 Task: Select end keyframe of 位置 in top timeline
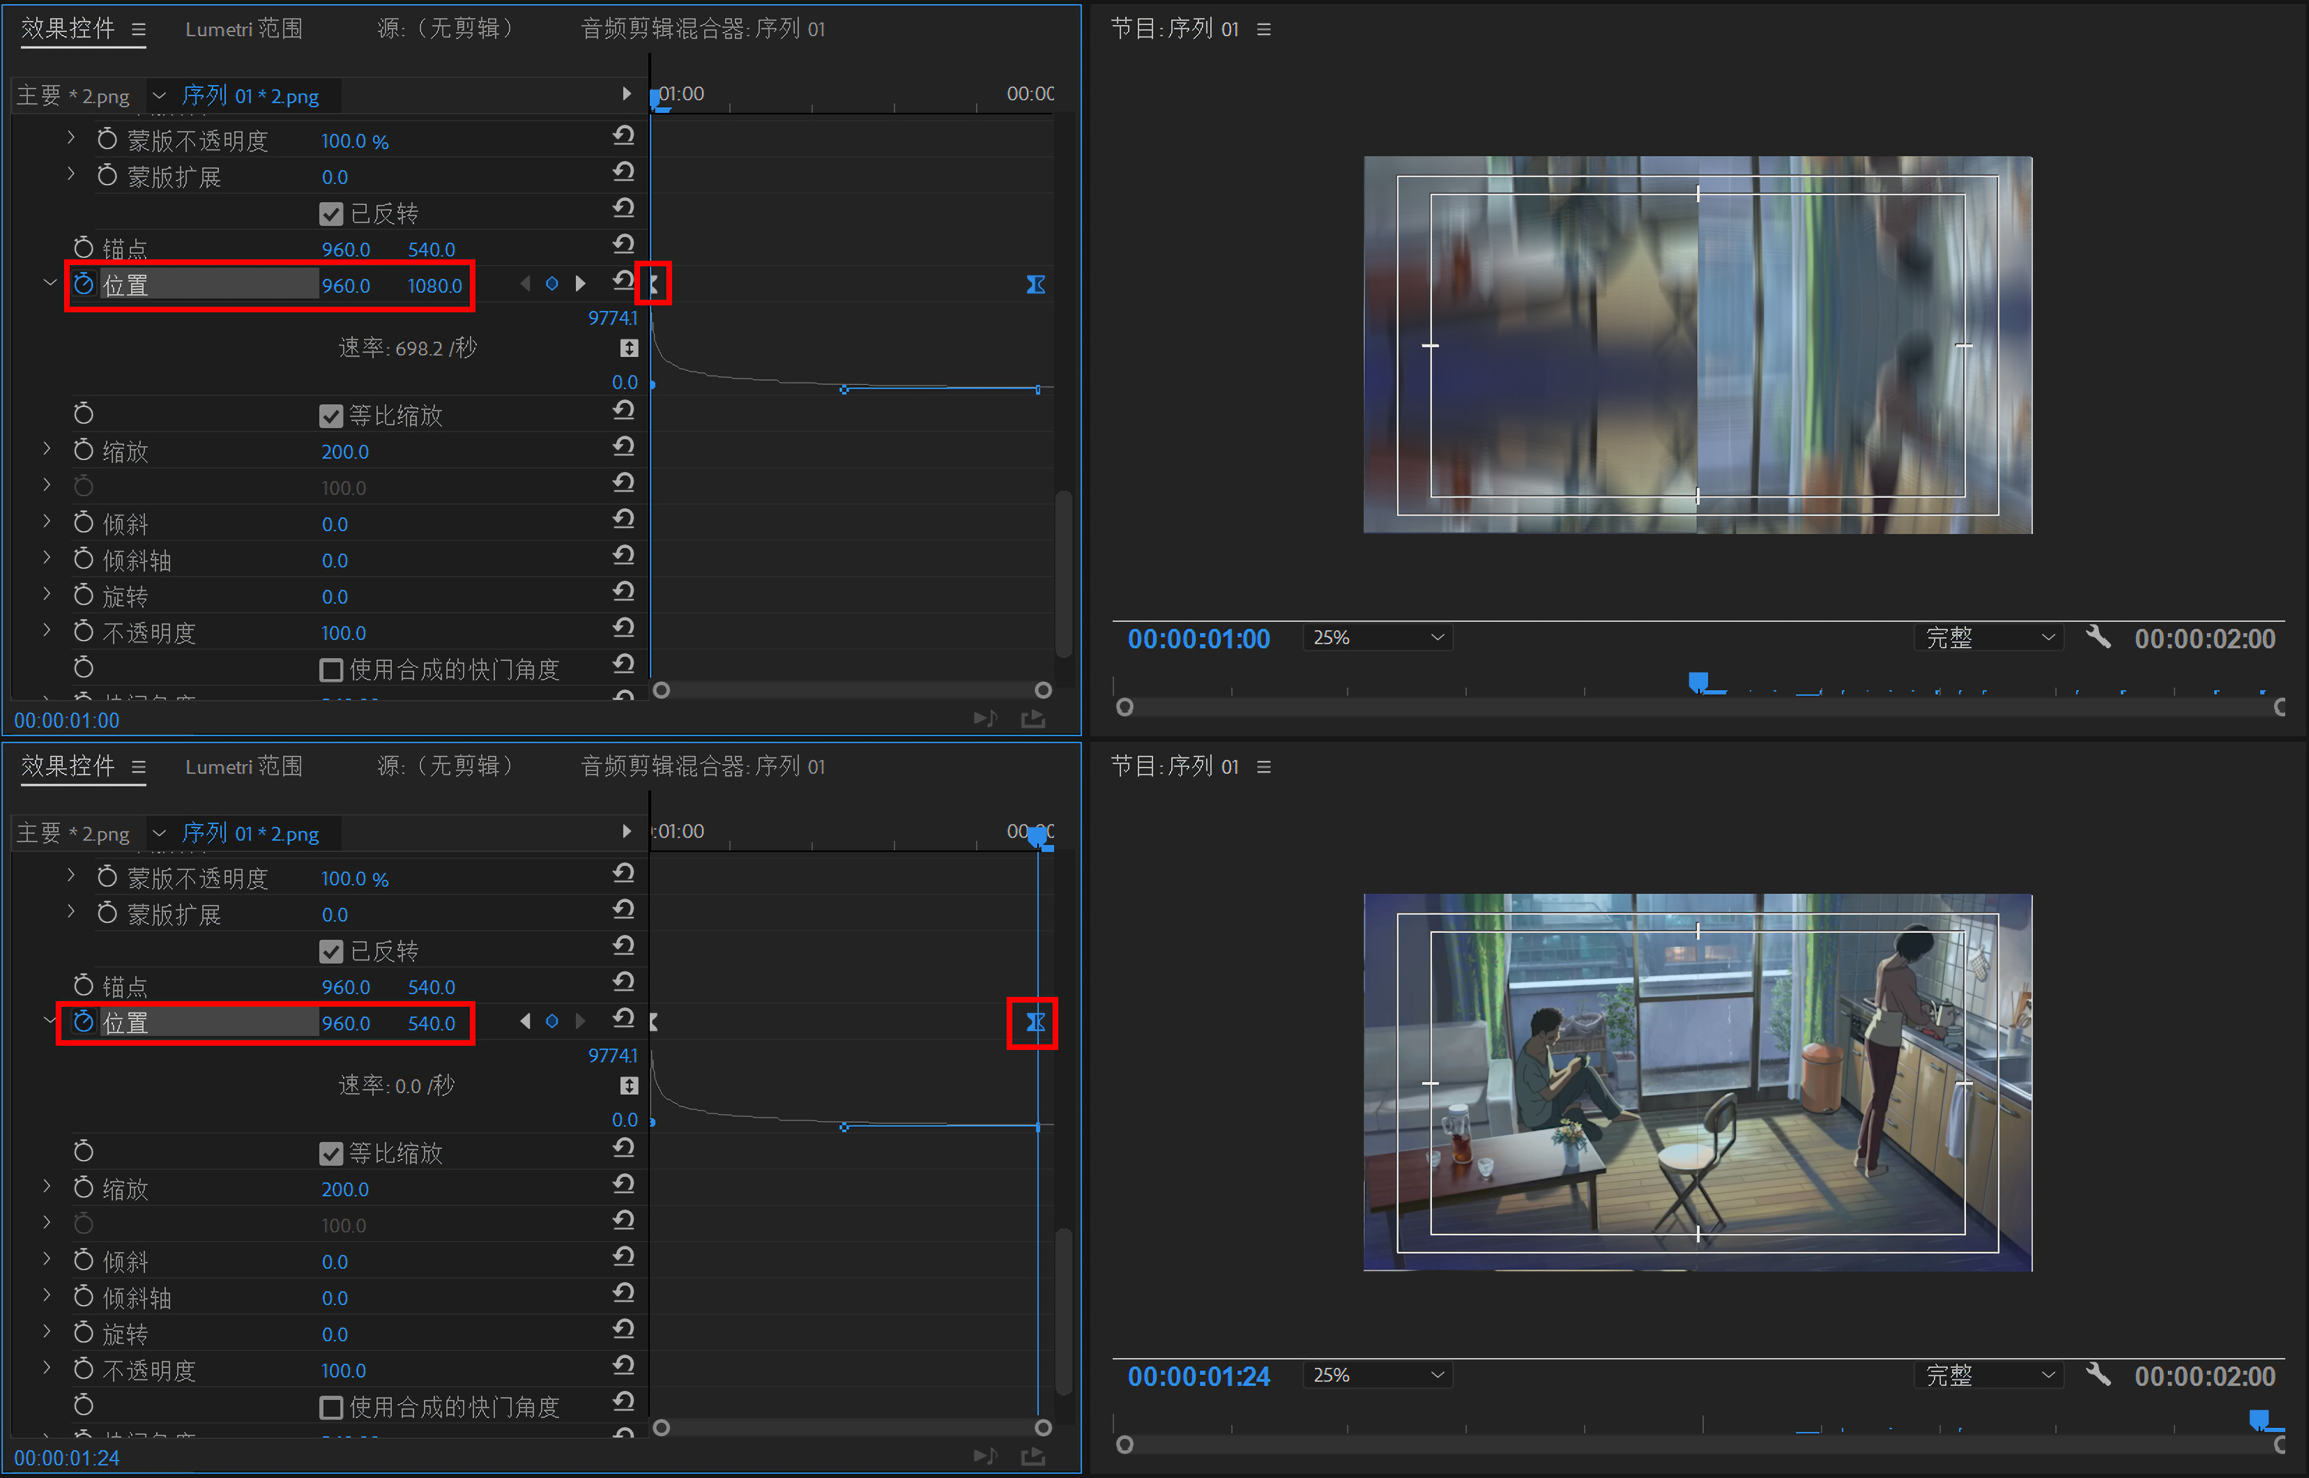[x=1035, y=284]
